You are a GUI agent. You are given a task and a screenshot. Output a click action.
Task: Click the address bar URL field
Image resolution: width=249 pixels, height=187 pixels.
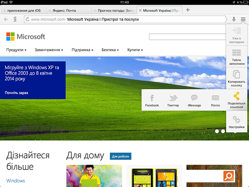[125, 20]
